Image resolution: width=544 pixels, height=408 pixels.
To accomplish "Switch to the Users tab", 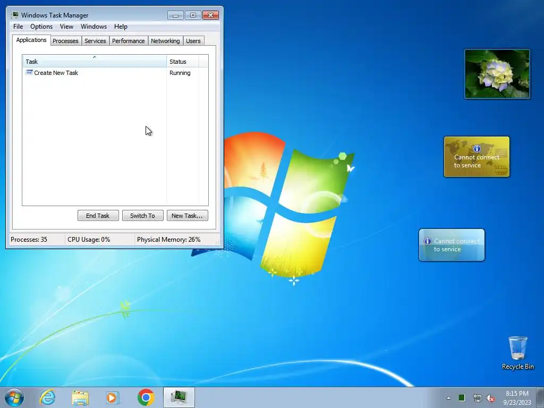I will [193, 41].
